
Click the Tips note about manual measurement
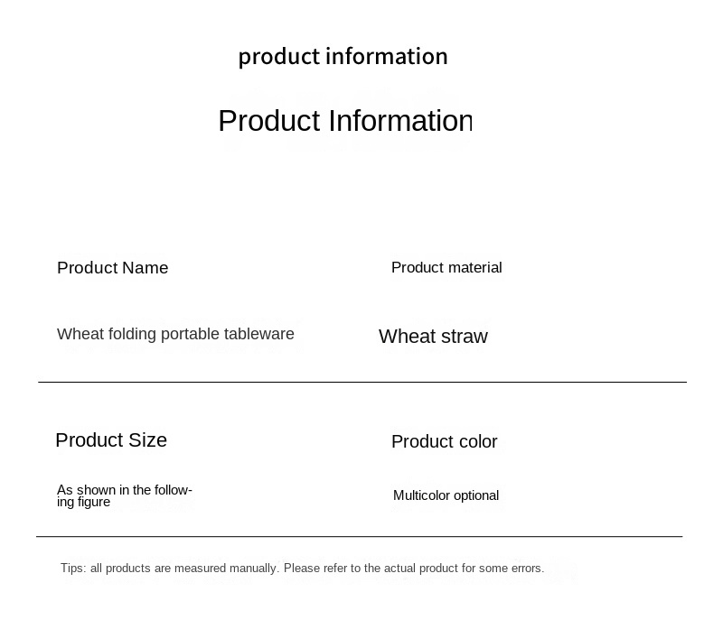coord(302,569)
